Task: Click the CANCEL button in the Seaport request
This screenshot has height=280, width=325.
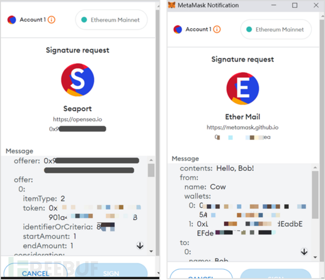Action: pos(36,271)
